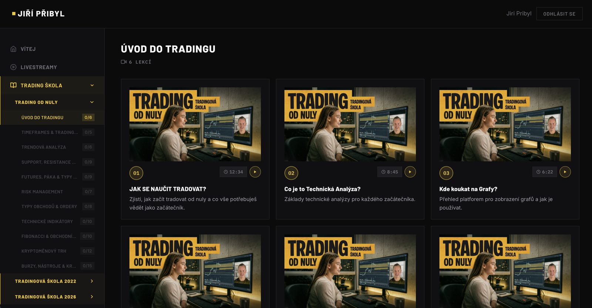Click the 0/6 progress badge for Úvod do tradingu
The image size is (592, 308).
click(88, 118)
